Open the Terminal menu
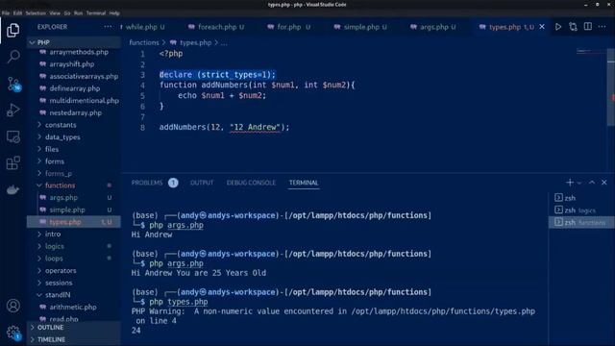The height and width of the screenshot is (346, 615). 96,12
